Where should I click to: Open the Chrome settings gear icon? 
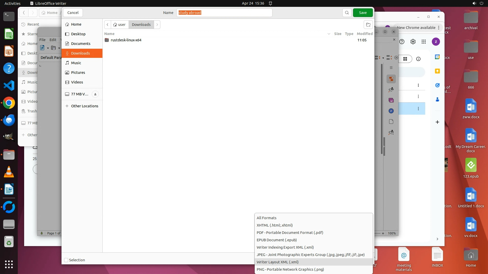tap(413, 42)
